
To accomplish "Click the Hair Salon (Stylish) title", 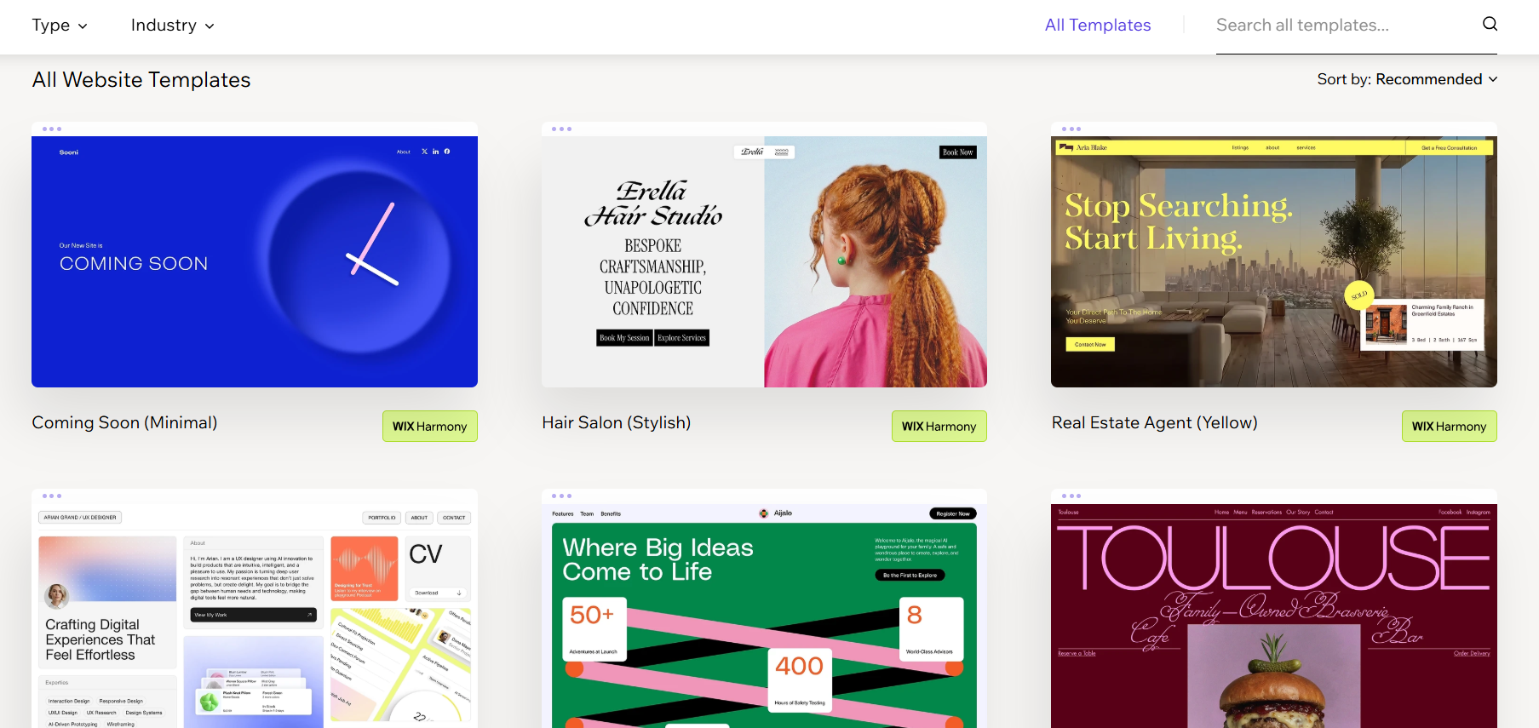I will (617, 422).
